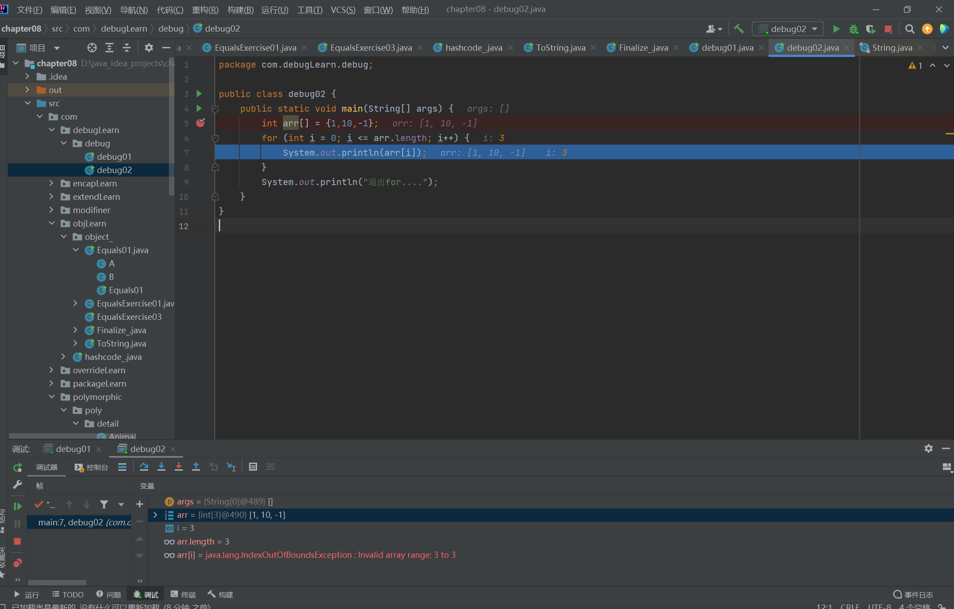Resume program with green play-bar icon
This screenshot has width=954, height=609.
point(17,506)
